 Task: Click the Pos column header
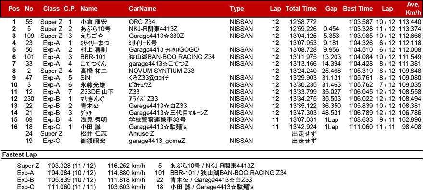(14, 9)
